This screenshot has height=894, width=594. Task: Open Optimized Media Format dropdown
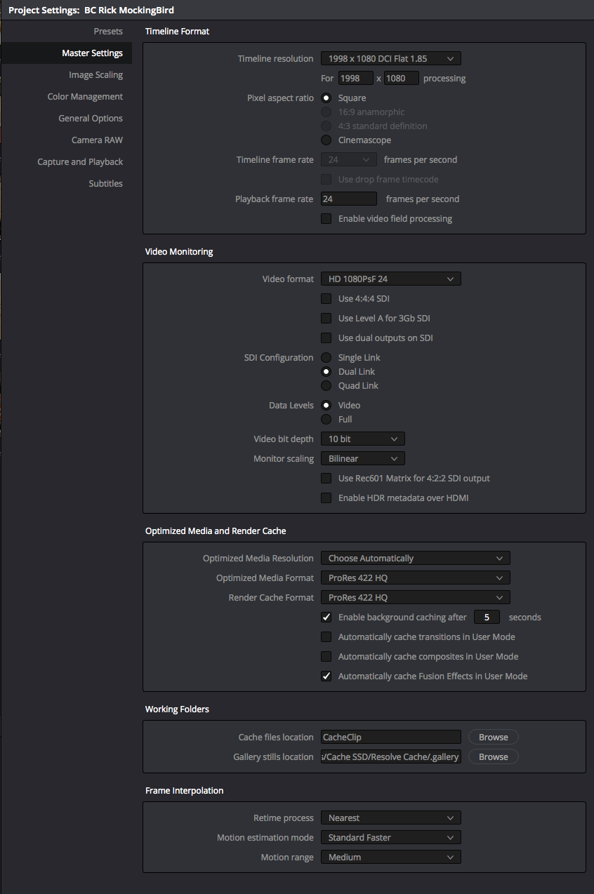[x=416, y=578]
